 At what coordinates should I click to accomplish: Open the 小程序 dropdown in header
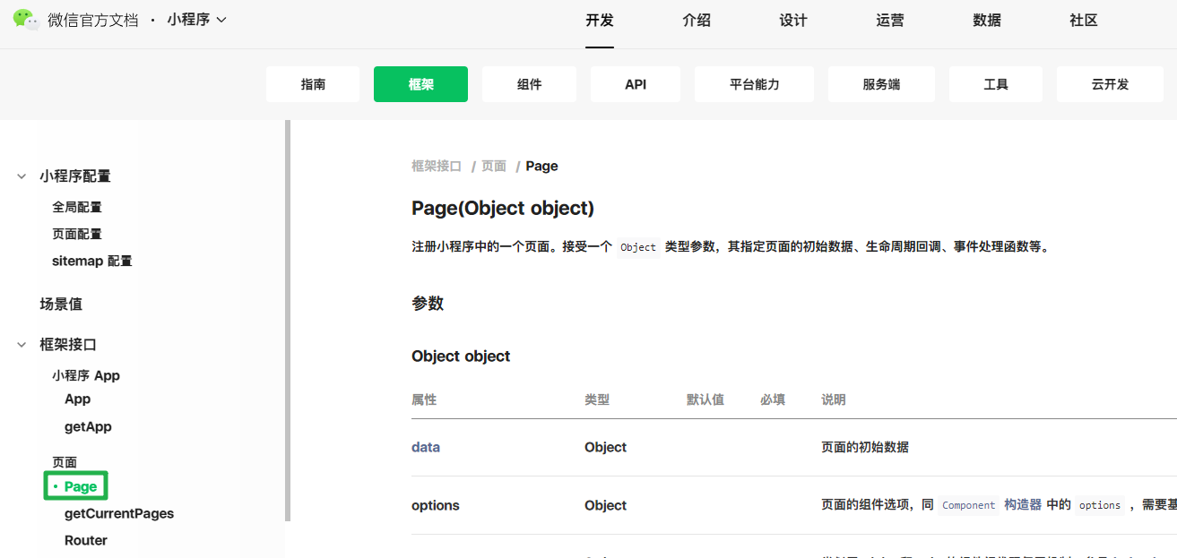pos(196,20)
